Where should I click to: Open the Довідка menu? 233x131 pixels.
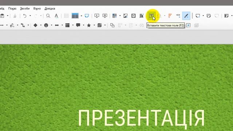click(x=50, y=8)
